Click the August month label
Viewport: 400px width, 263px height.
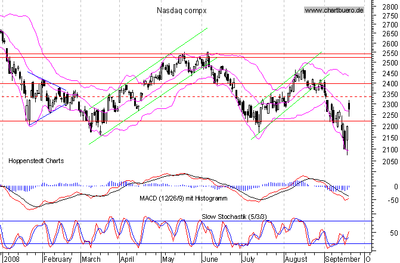point(296,259)
